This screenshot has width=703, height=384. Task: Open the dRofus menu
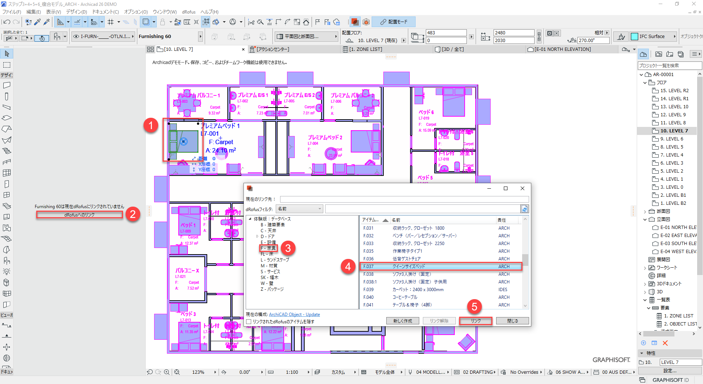(189, 12)
